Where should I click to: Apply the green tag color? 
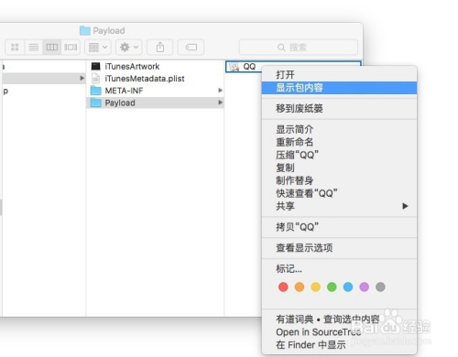pyautogui.click(x=332, y=287)
